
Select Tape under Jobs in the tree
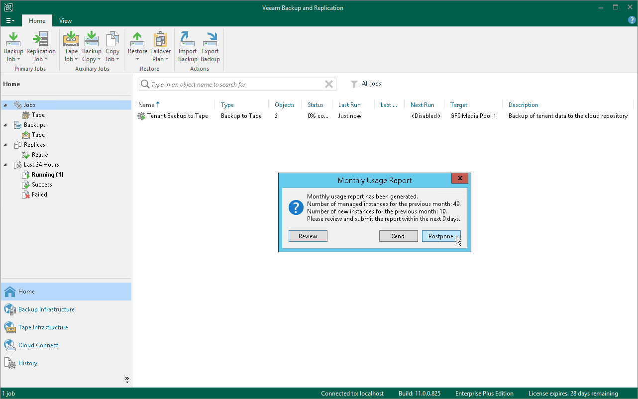point(38,115)
